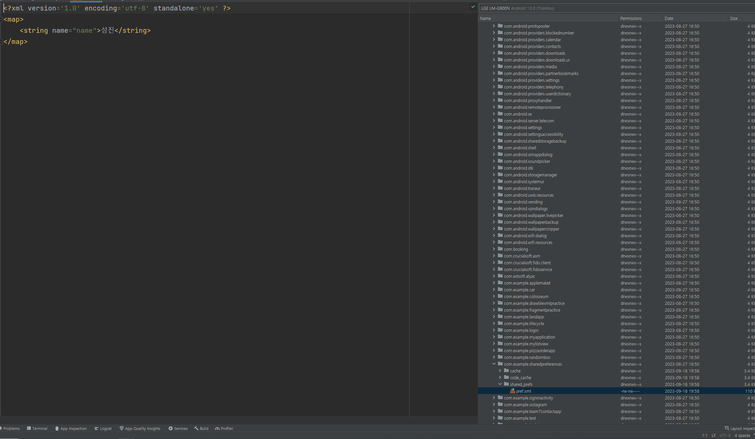Image resolution: width=755 pixels, height=439 pixels.
Task: Change the UTF-8 file encoding
Action: (725, 436)
